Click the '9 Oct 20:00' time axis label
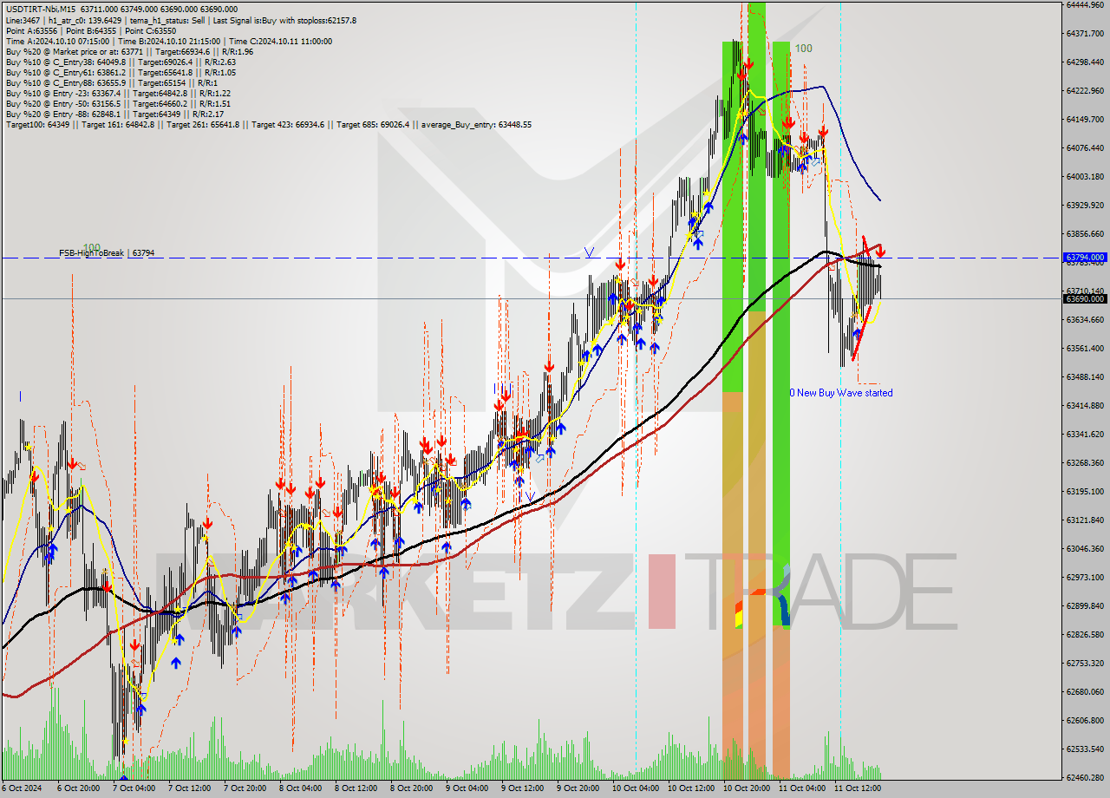 point(578,788)
